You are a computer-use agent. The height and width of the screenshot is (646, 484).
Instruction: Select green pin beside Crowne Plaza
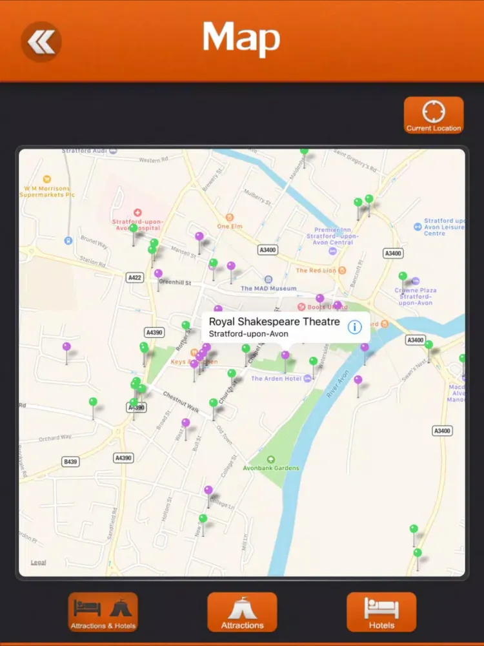403,276
